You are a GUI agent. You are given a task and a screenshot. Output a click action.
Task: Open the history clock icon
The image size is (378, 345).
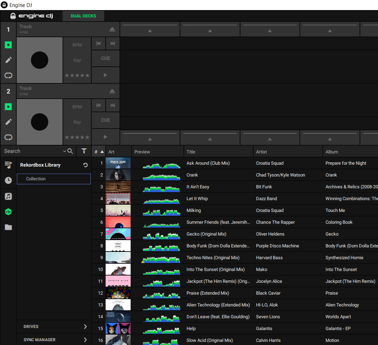click(8, 180)
